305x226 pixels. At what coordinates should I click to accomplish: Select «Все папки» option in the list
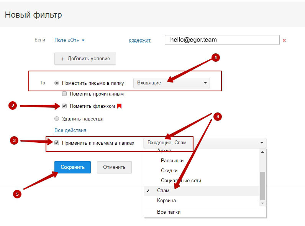(x=205, y=212)
